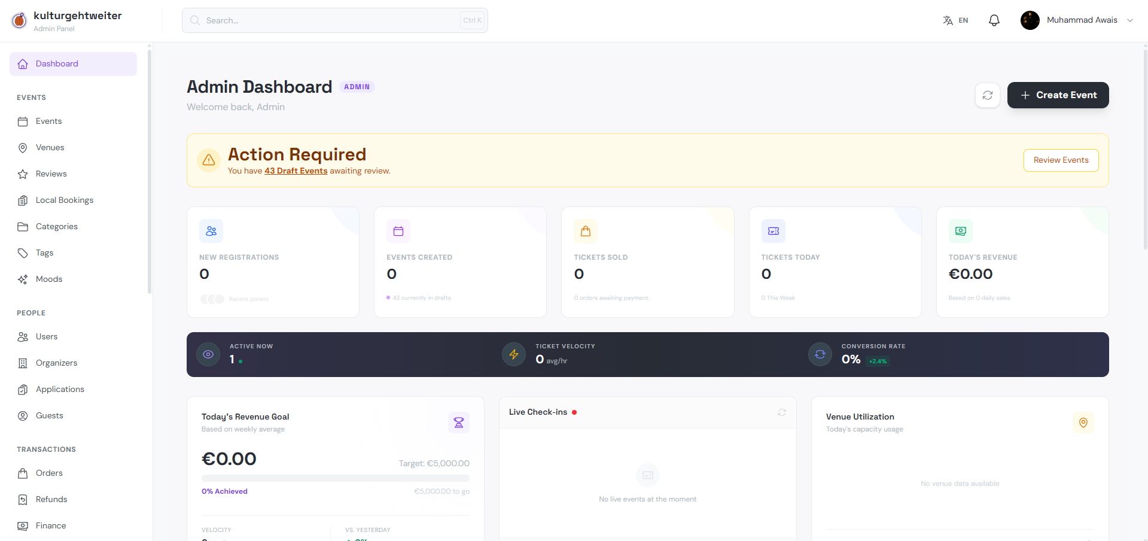Image resolution: width=1148 pixels, height=541 pixels.
Task: Click the search magnifier icon
Action: 194,20
